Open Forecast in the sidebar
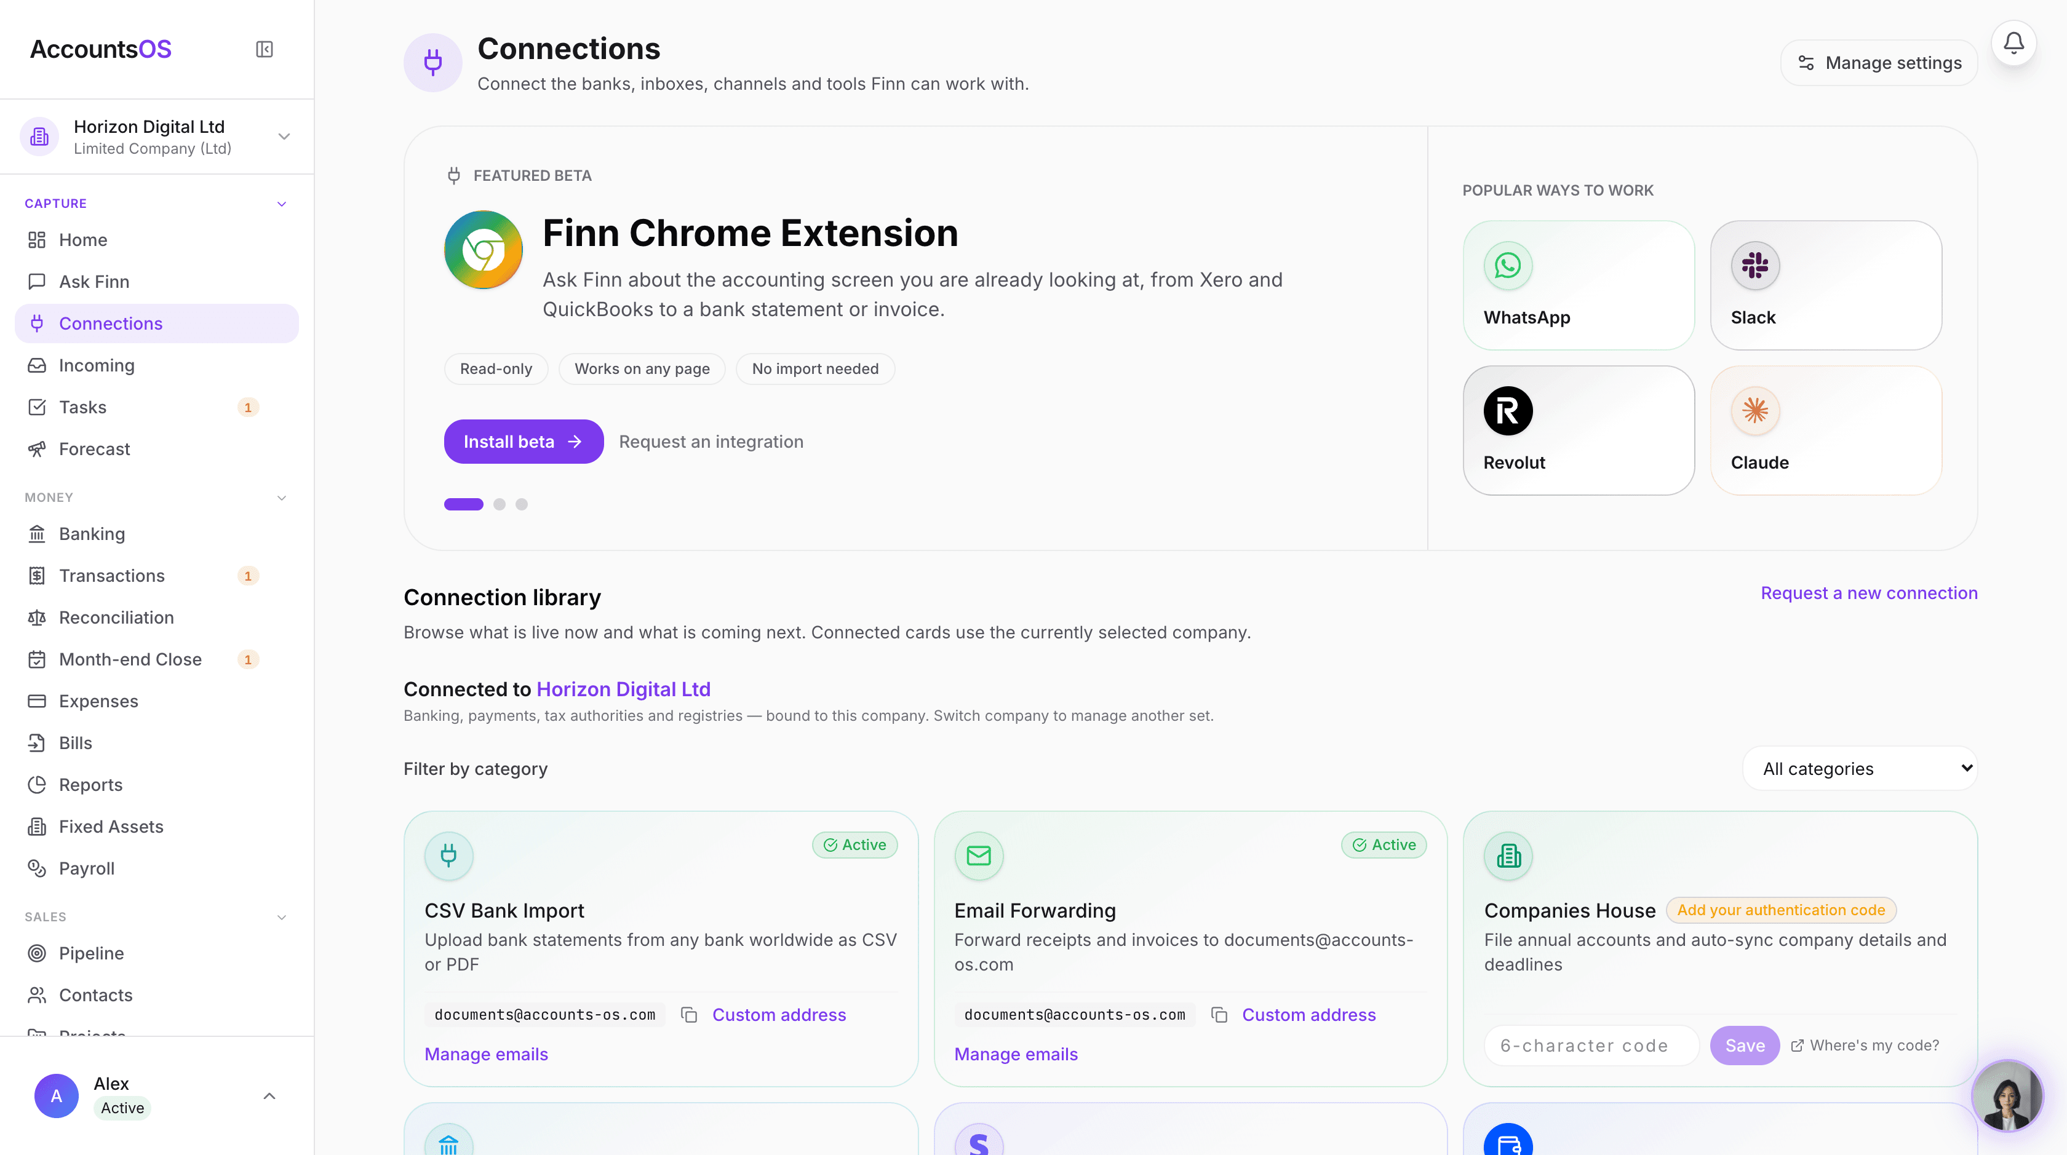Image resolution: width=2067 pixels, height=1155 pixels. coord(156,449)
